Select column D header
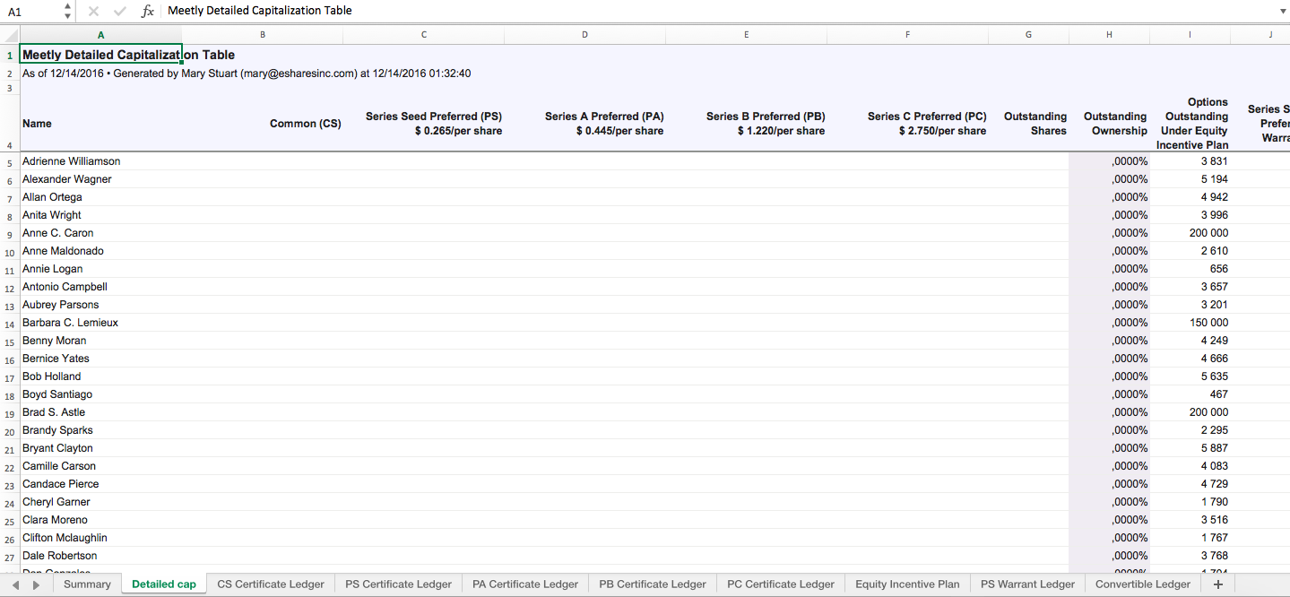 tap(585, 35)
